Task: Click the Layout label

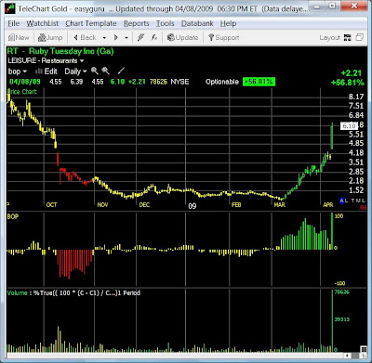Action: click(329, 38)
